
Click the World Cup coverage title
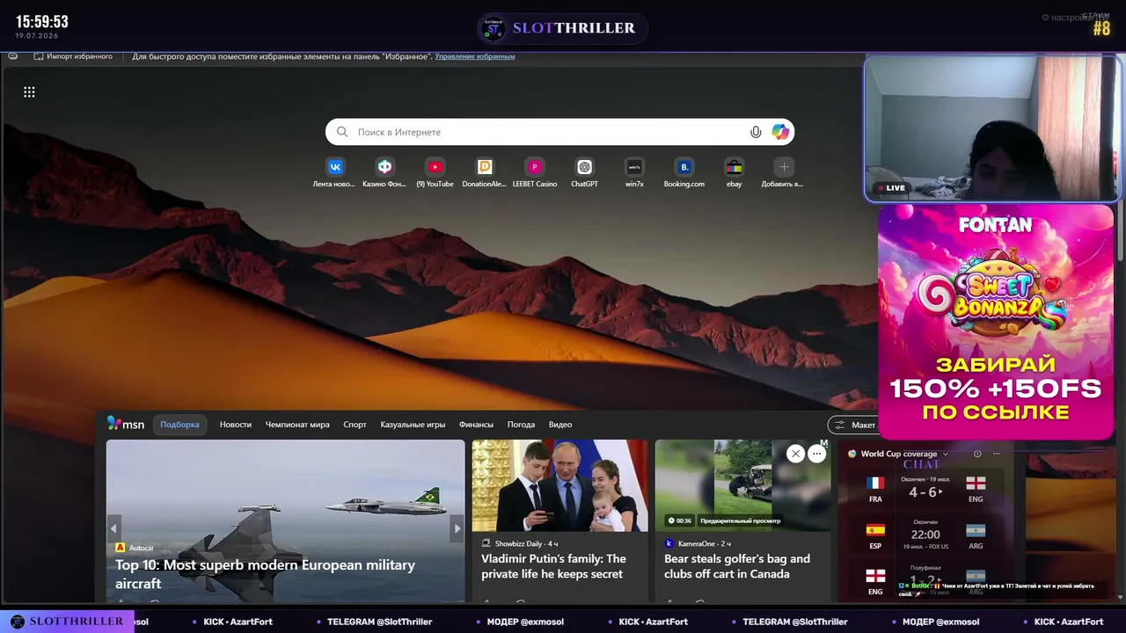click(x=899, y=454)
